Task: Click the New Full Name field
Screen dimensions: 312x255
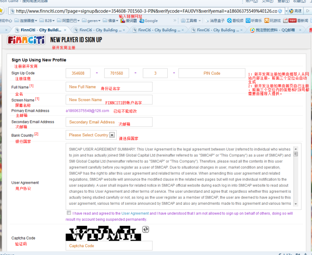Action: point(109,87)
